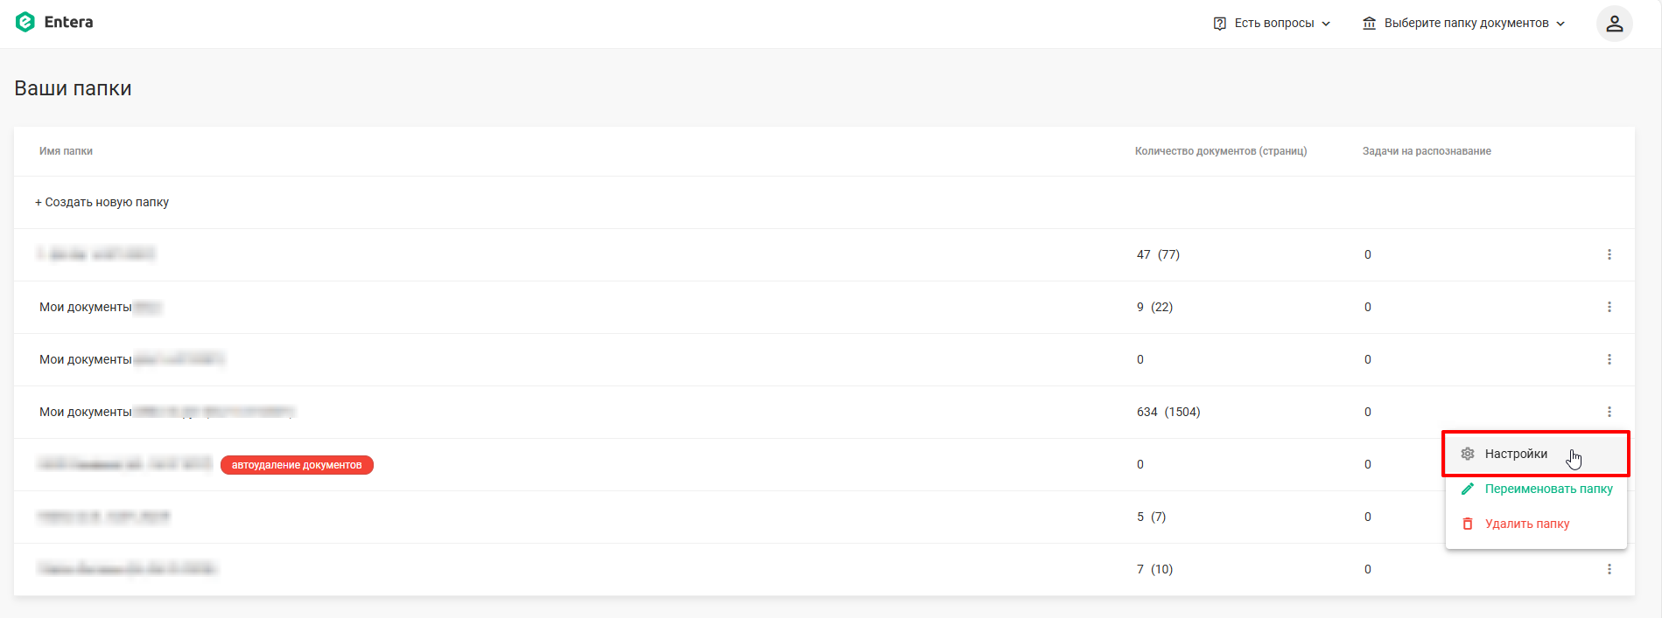The image size is (1662, 618).
Task: Choose "Переименовать папку" menu option
Action: [x=1547, y=489]
